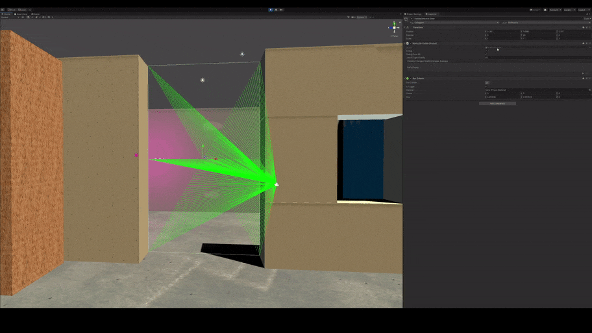Collapse the Transform component
Image resolution: width=592 pixels, height=333 pixels.
click(x=405, y=27)
